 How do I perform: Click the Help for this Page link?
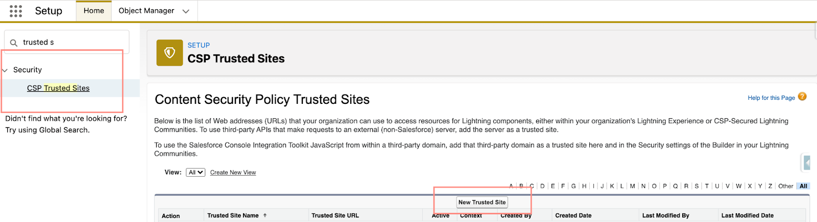pyautogui.click(x=771, y=98)
